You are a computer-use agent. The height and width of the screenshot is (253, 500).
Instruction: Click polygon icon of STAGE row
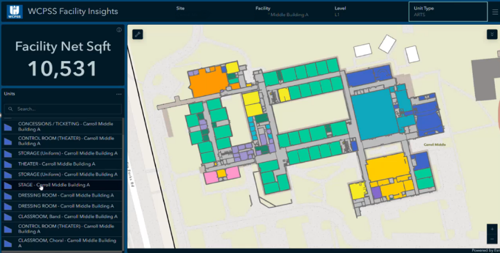coord(8,186)
